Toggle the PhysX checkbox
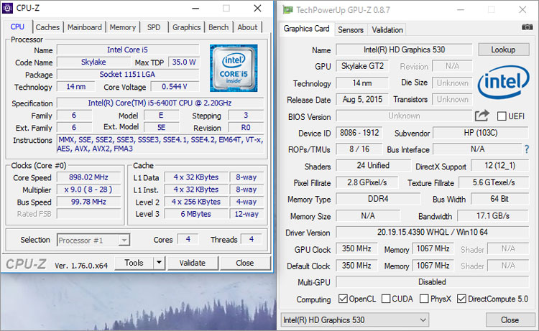The image size is (539, 331). (424, 299)
